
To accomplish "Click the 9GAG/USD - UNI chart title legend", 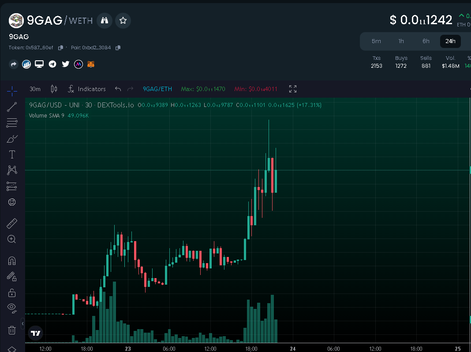I will click(82, 105).
